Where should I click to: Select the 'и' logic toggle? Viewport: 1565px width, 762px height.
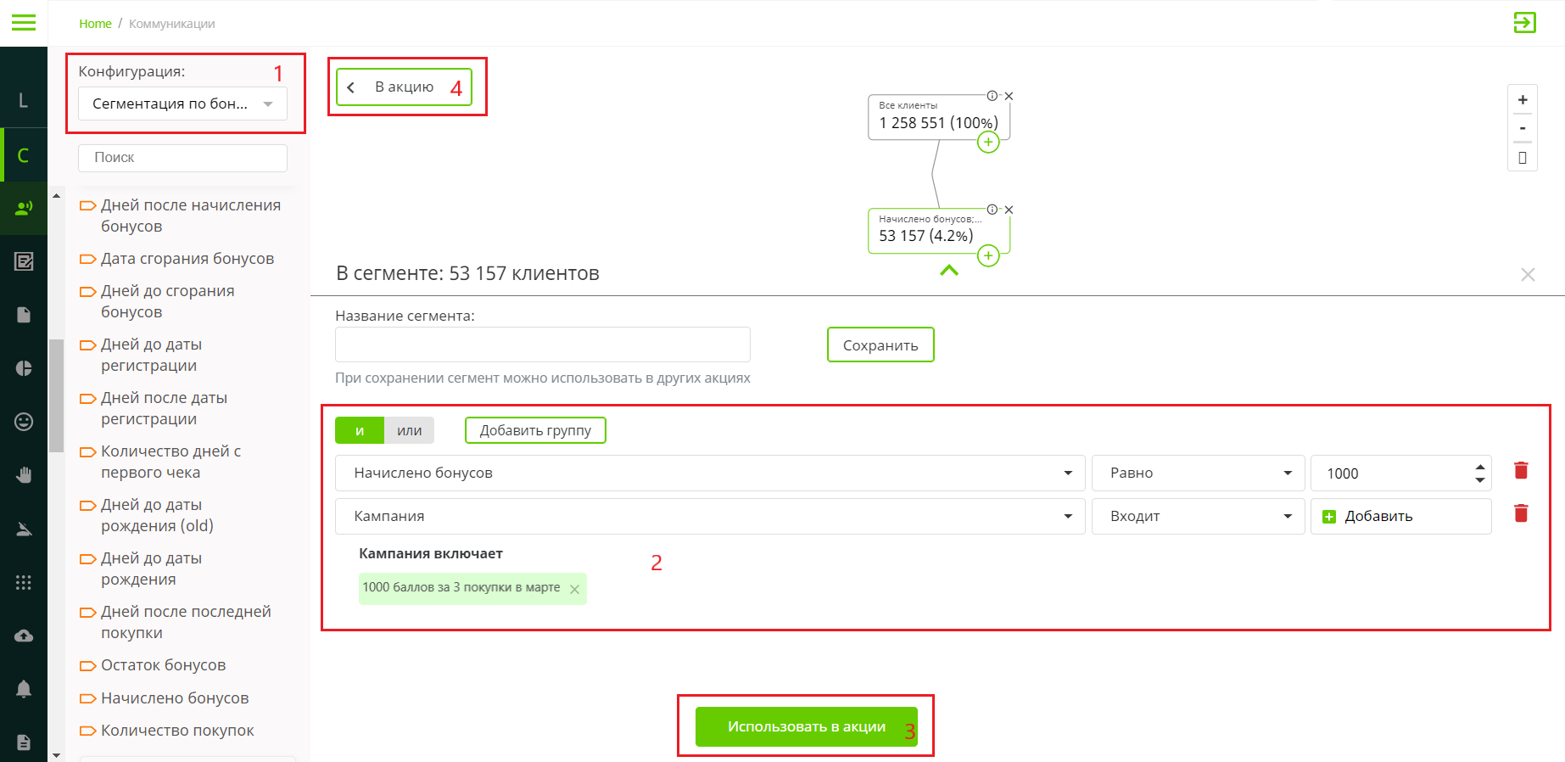pyautogui.click(x=360, y=431)
